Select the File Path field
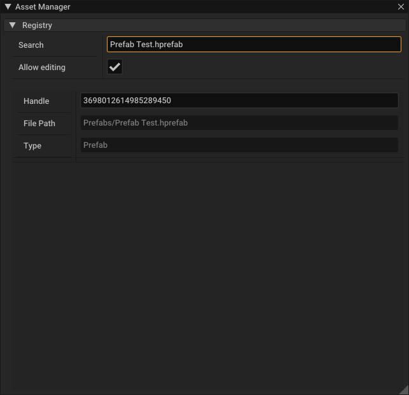 click(239, 123)
